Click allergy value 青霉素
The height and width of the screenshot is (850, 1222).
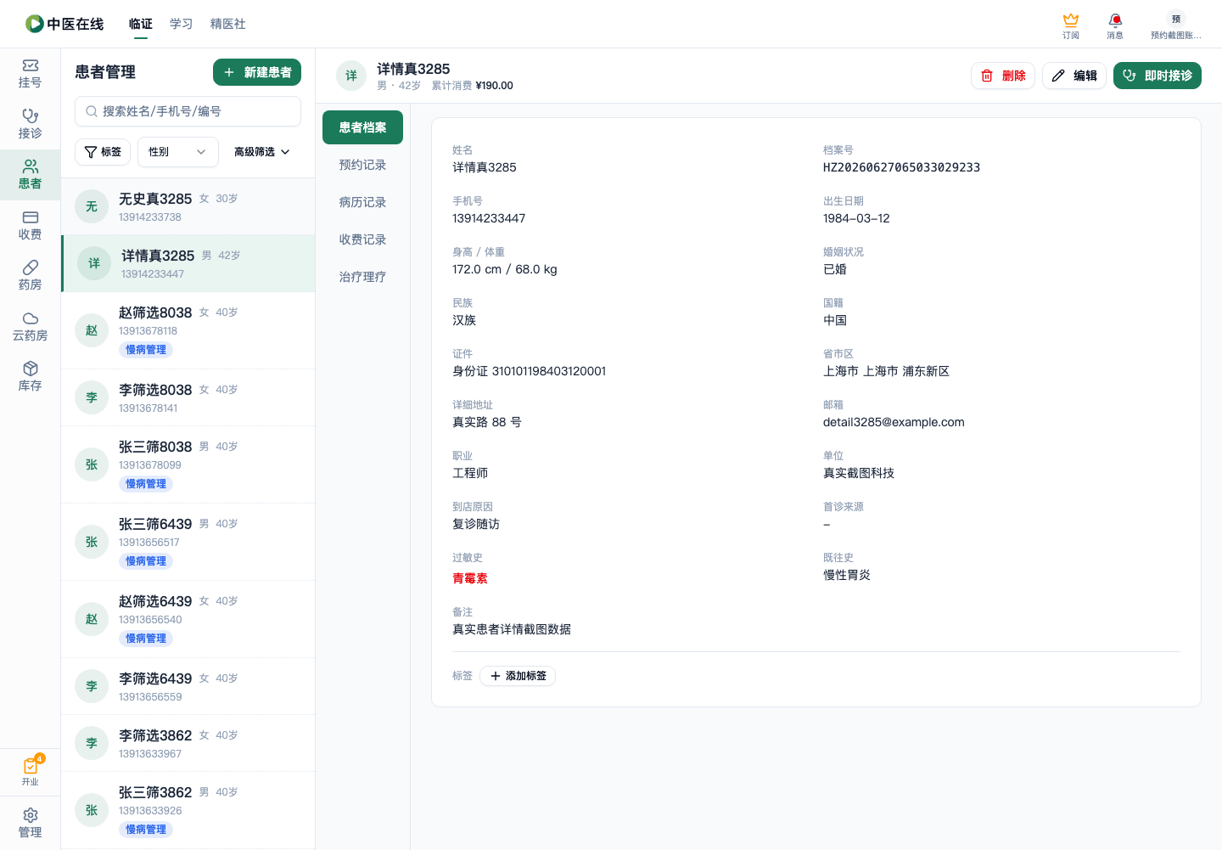(x=470, y=578)
